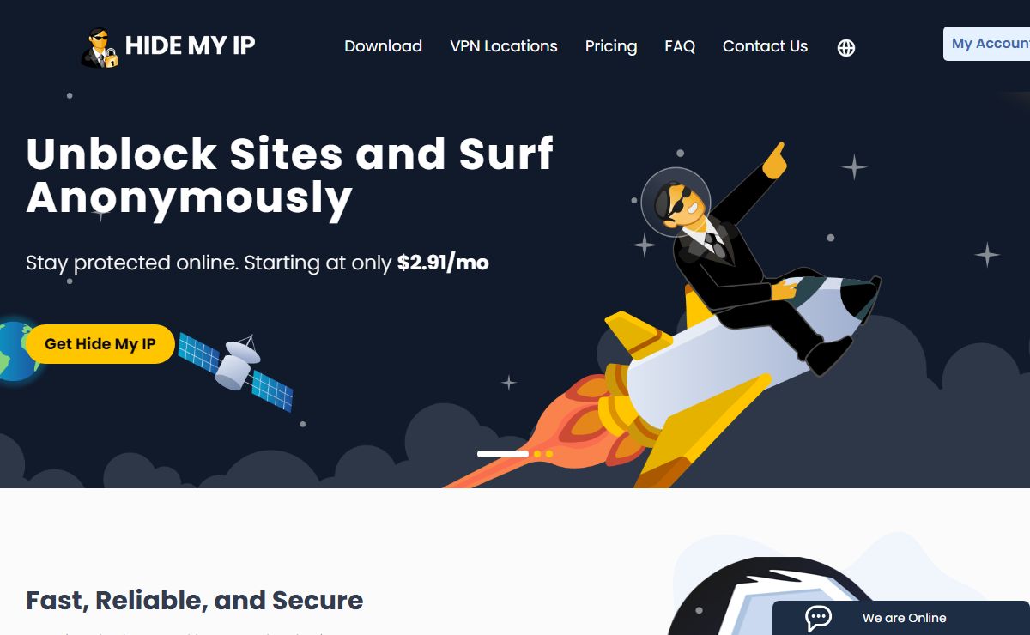The image size is (1030, 635).
Task: Open the language globe selector
Action: point(846,48)
